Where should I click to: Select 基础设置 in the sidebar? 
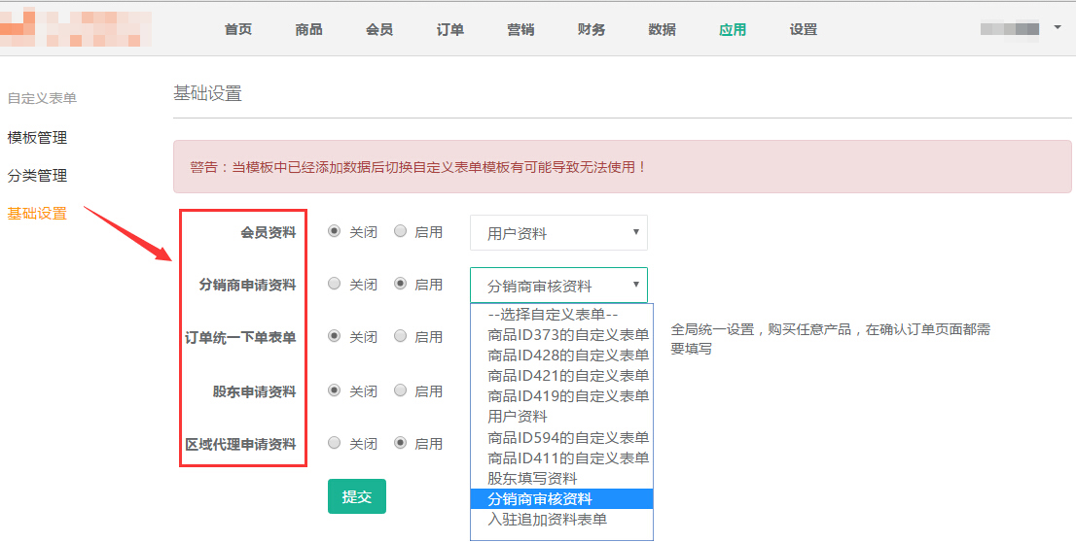coord(37,214)
